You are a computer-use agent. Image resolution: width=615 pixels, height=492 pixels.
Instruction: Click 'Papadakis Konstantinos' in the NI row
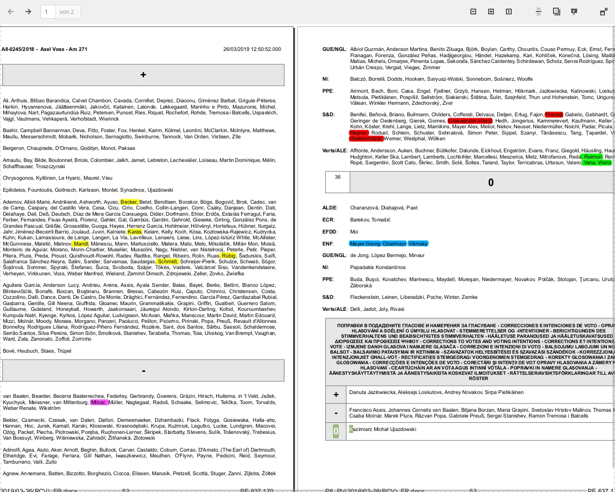(378, 268)
